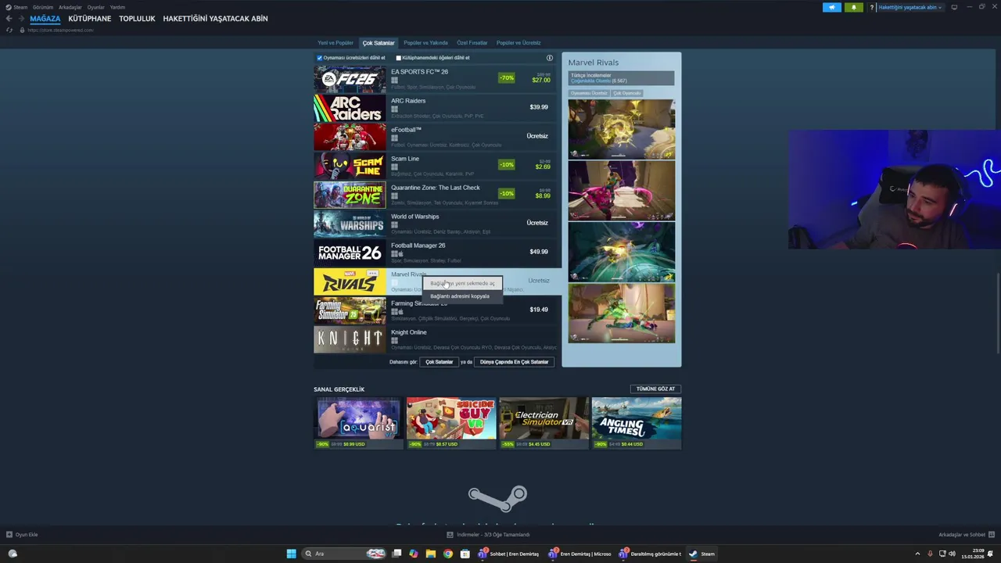The width and height of the screenshot is (1001, 563).
Task: Click the Windows platform icon under ARC Raiders
Action: tap(394, 109)
